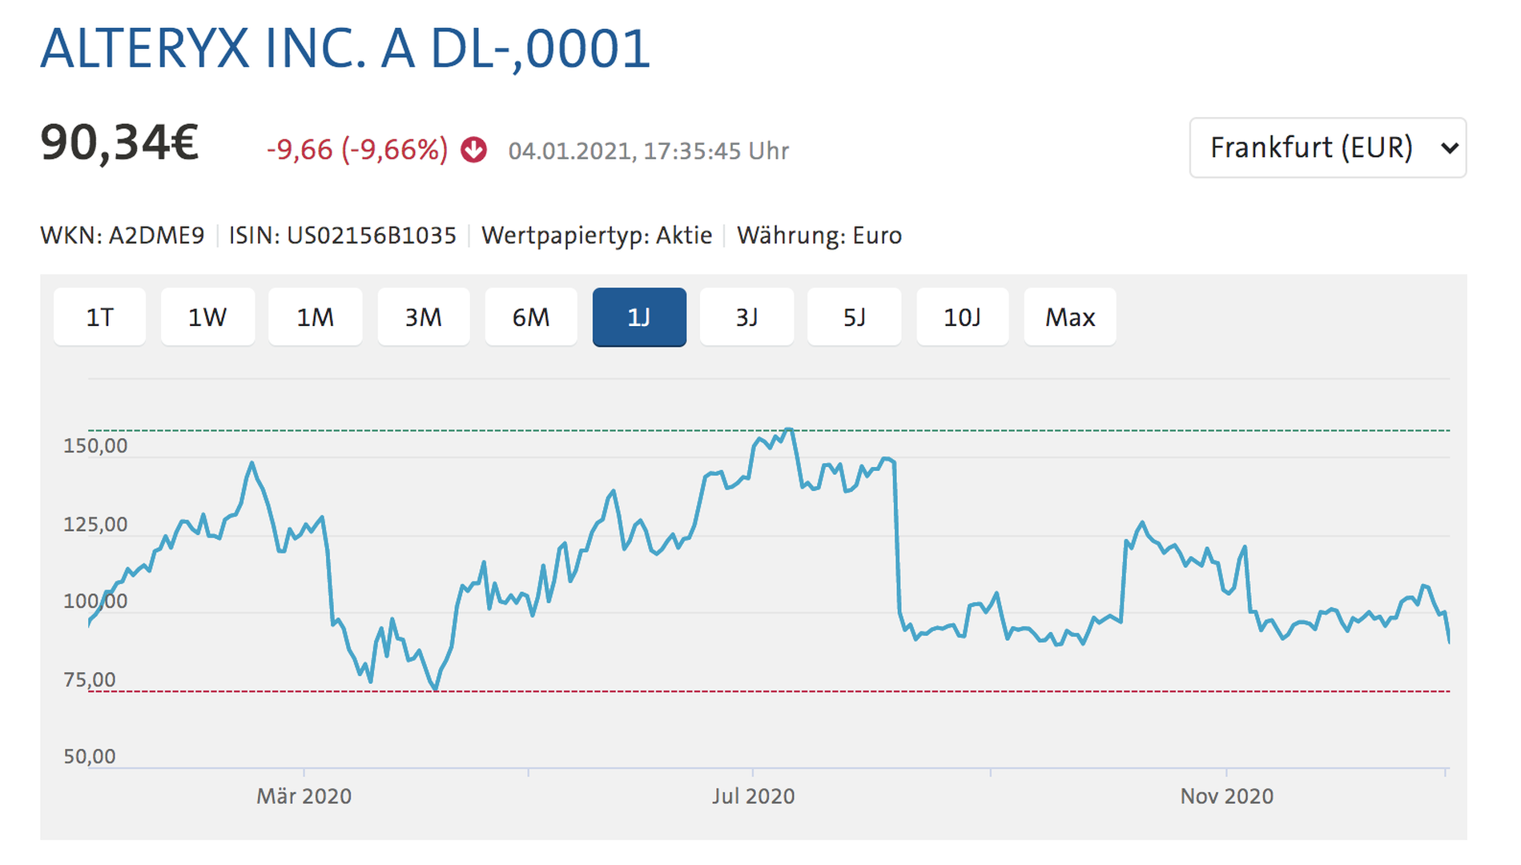The image size is (1521, 865).
Task: Click the red down-arrow price change icon
Action: pyautogui.click(x=473, y=150)
